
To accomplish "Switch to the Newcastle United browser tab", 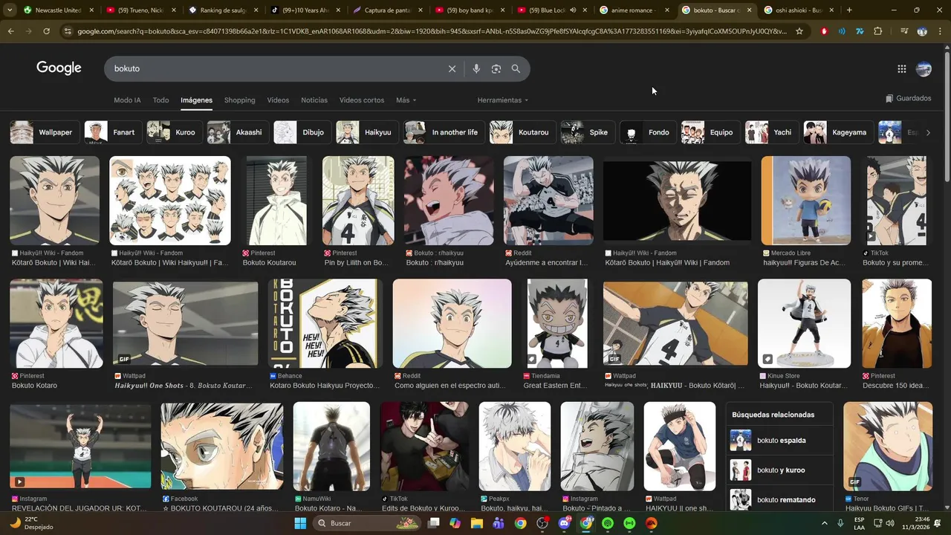I will tap(57, 10).
